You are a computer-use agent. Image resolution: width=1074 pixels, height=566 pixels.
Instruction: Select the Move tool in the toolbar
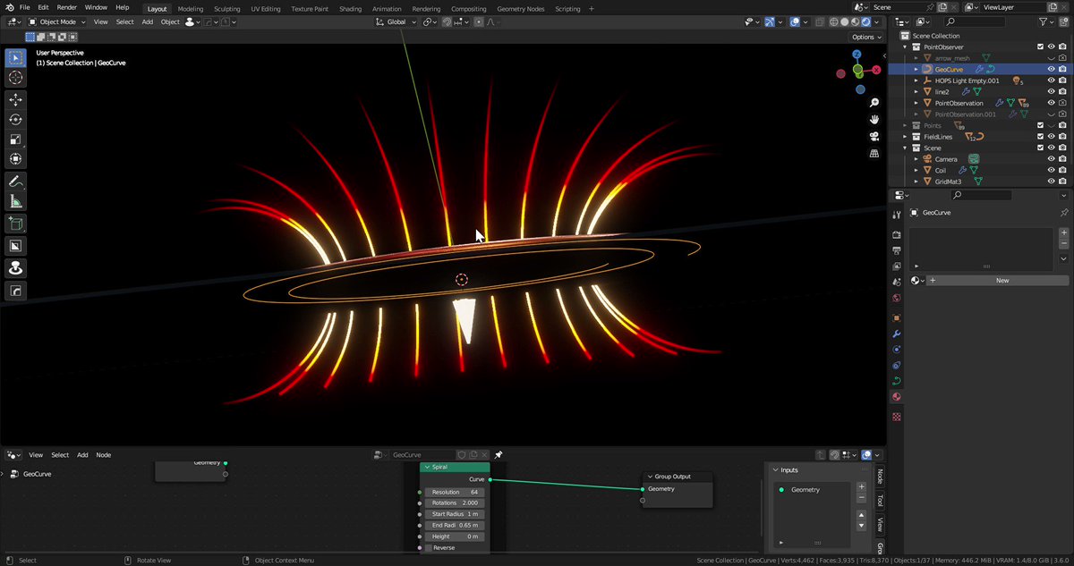point(15,99)
